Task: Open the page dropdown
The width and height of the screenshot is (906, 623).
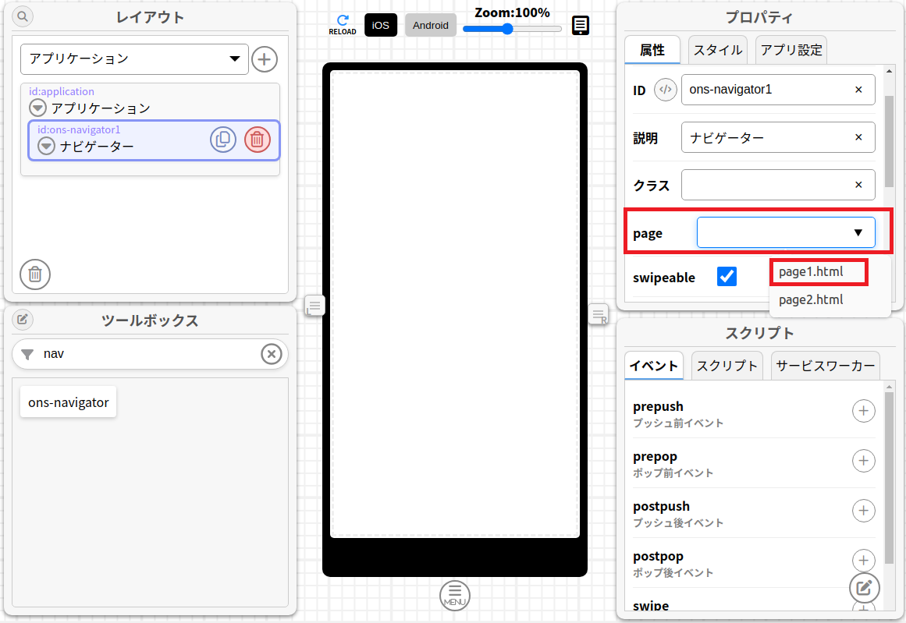Action: [786, 232]
